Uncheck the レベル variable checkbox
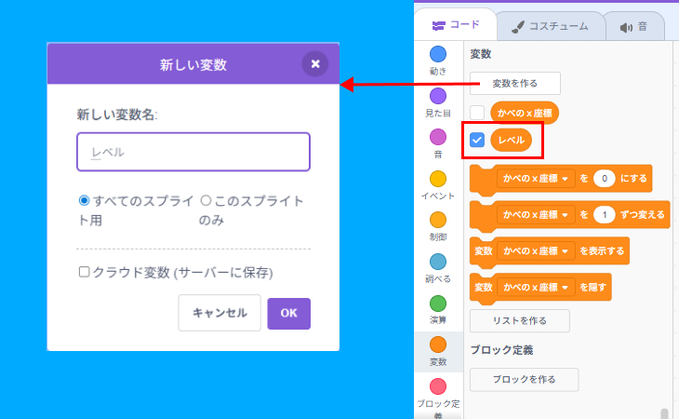The height and width of the screenshot is (419, 679). [x=477, y=141]
